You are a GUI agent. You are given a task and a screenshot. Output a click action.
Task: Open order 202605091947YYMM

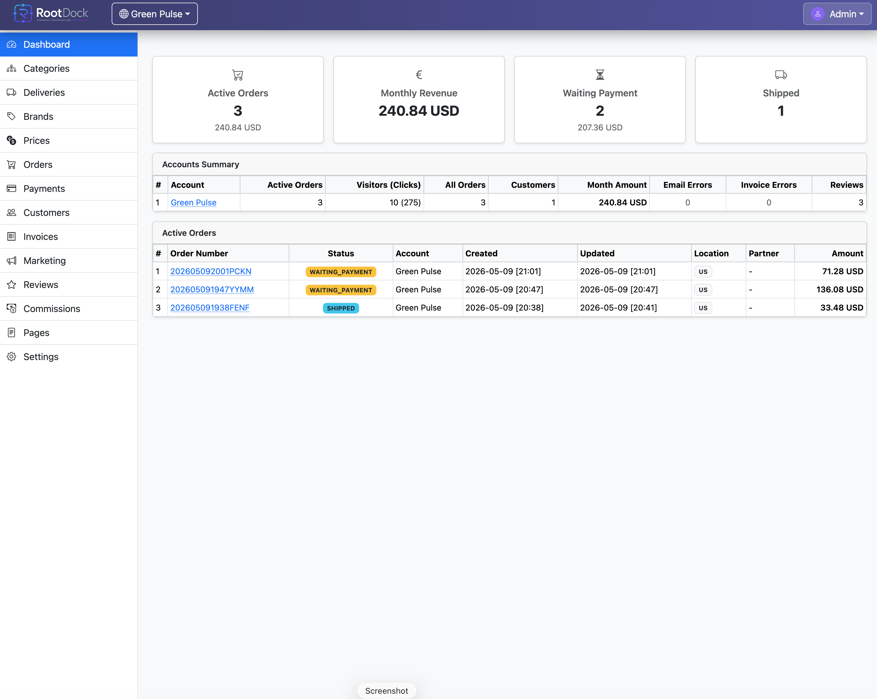click(x=212, y=289)
